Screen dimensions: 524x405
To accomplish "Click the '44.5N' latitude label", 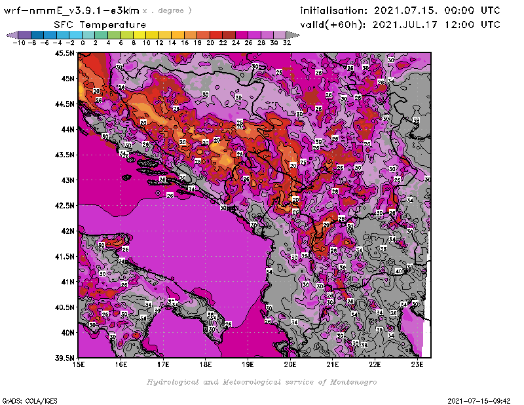I will (65, 104).
